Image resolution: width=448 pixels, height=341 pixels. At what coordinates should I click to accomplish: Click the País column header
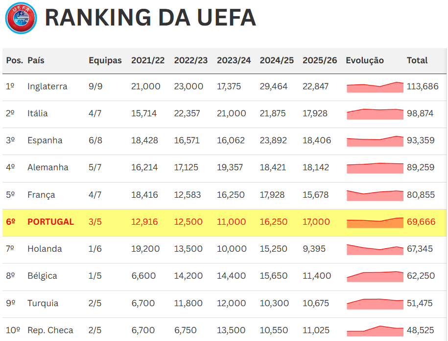click(x=36, y=60)
